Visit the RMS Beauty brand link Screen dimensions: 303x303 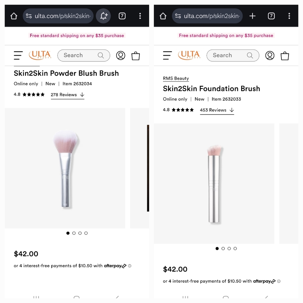(x=176, y=78)
